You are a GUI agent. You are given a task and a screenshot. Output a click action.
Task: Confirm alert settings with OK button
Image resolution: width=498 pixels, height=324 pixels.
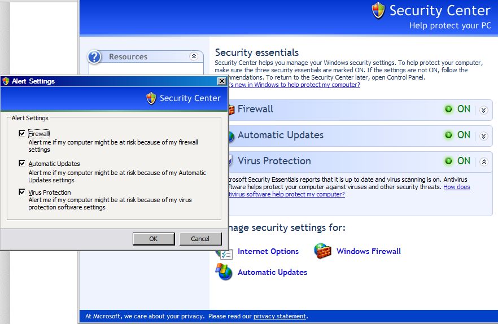tap(154, 239)
